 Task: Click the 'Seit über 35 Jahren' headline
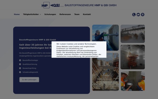click(35, 46)
